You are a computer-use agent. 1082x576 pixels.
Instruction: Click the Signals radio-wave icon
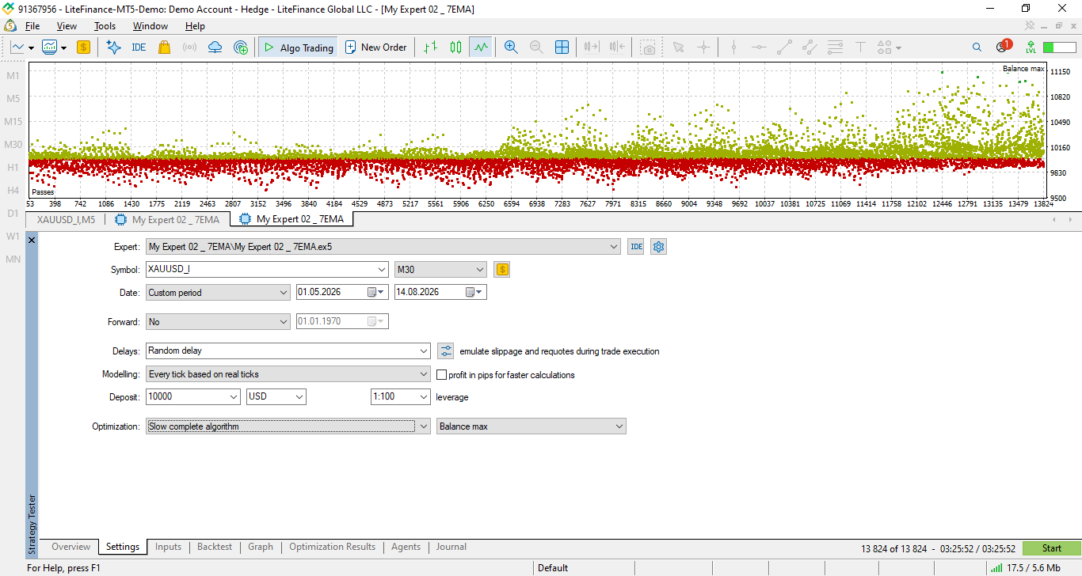pos(189,47)
